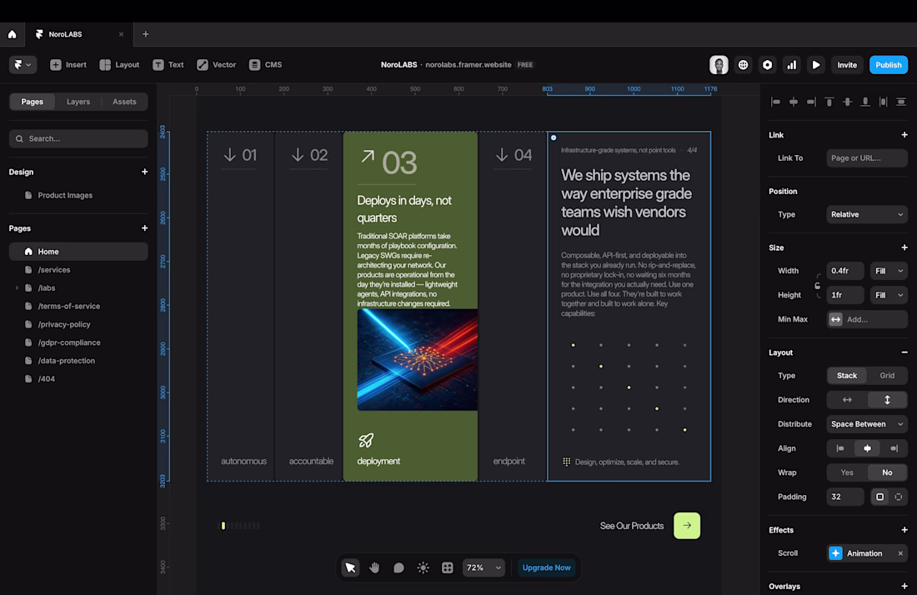Open the Framer main menu logo
Image resolution: width=917 pixels, height=595 pixels.
coord(23,65)
